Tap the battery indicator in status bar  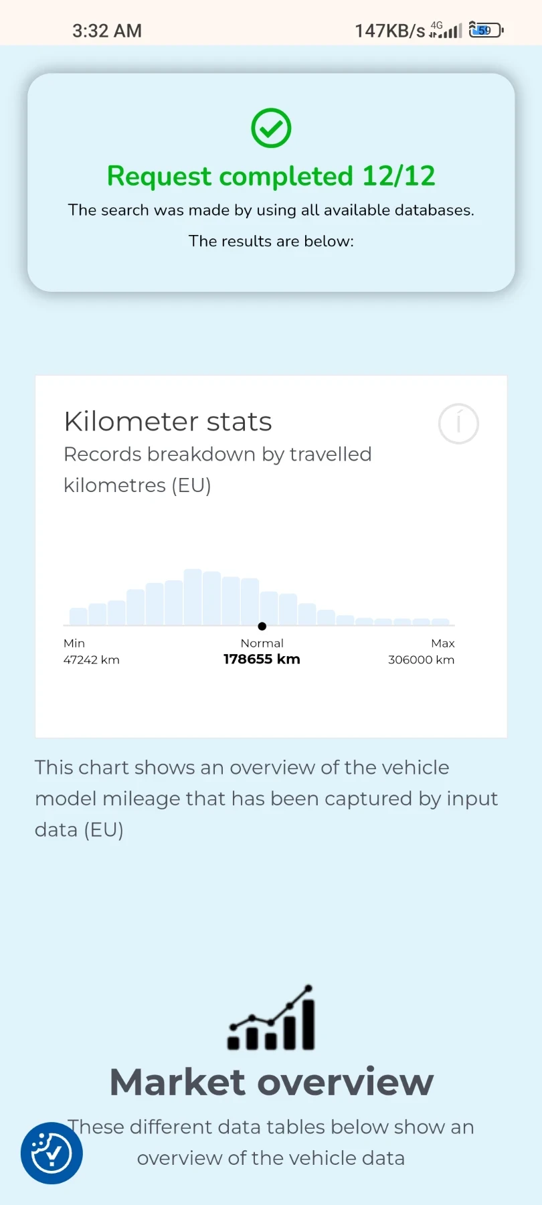point(486,30)
